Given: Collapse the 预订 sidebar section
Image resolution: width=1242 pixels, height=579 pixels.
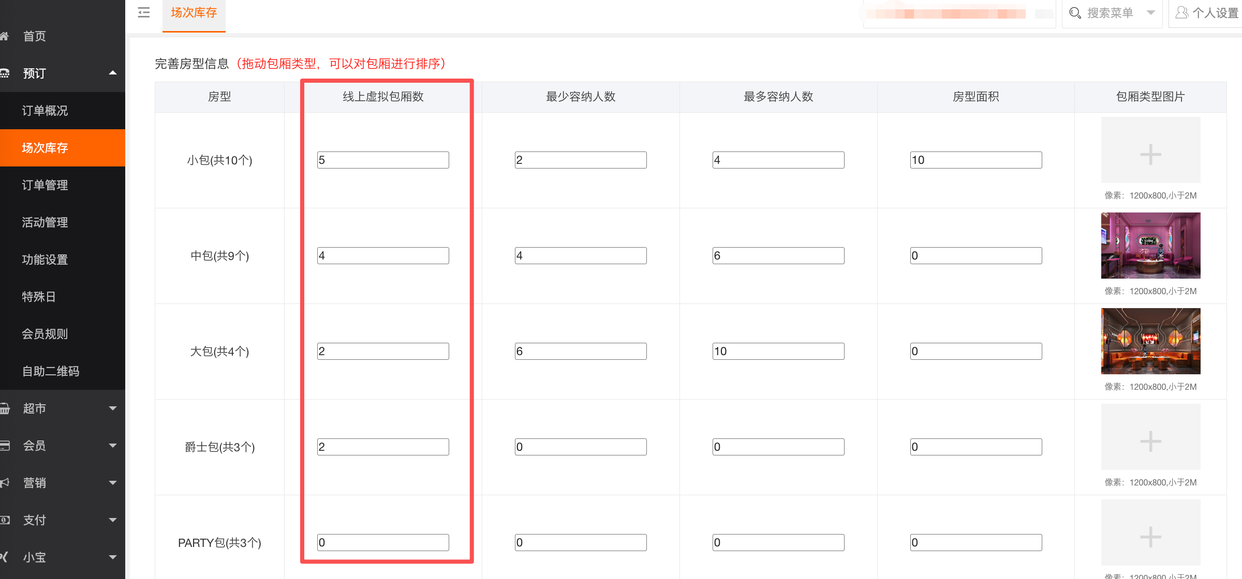Looking at the screenshot, I should click(x=113, y=73).
